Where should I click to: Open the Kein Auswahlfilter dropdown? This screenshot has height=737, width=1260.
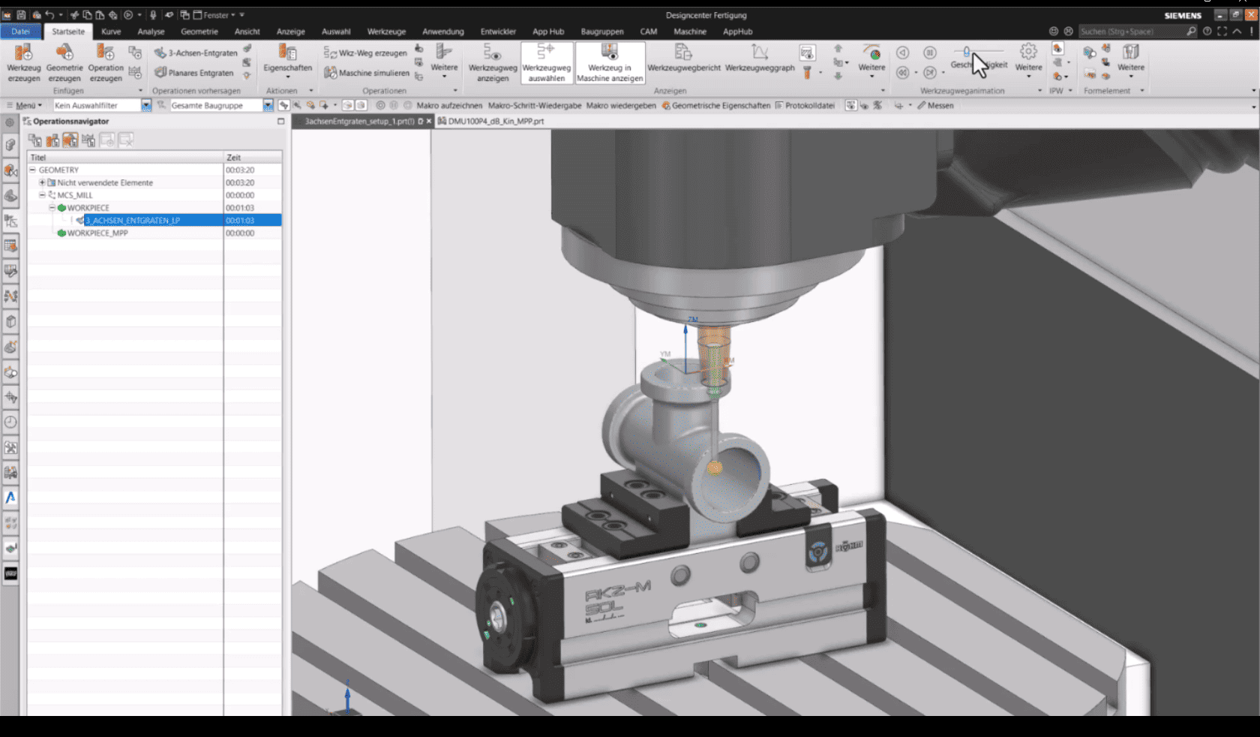(x=146, y=106)
